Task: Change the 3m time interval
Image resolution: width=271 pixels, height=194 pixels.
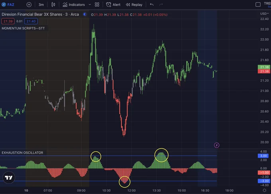Action: [41, 5]
